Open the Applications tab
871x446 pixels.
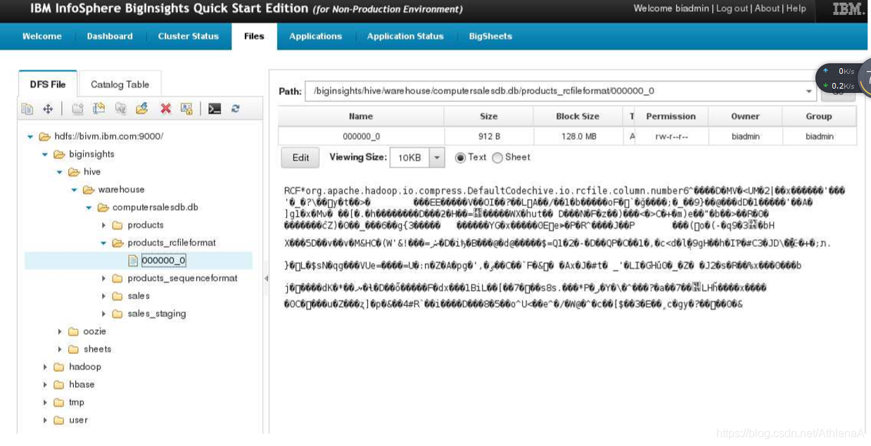(315, 37)
